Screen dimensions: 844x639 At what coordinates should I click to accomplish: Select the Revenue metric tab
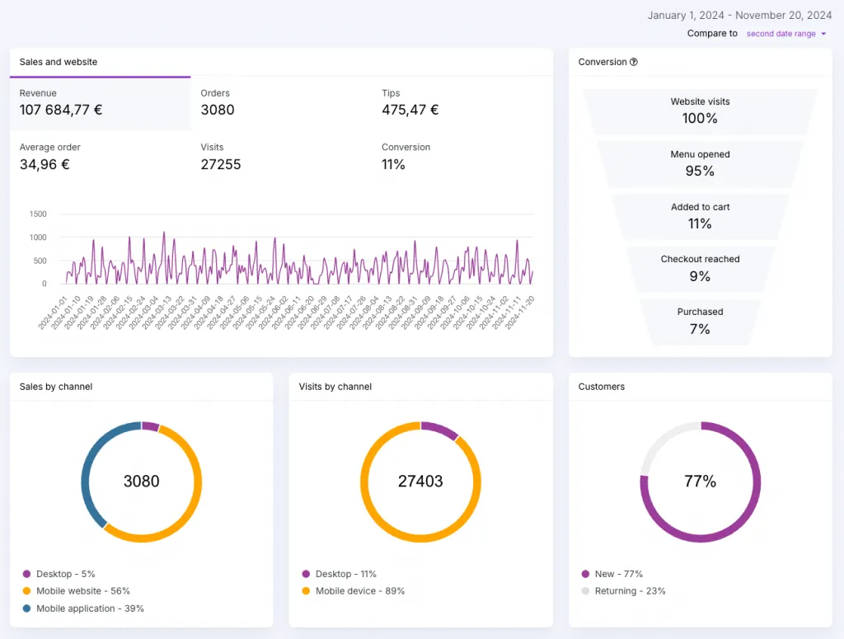[x=100, y=103]
